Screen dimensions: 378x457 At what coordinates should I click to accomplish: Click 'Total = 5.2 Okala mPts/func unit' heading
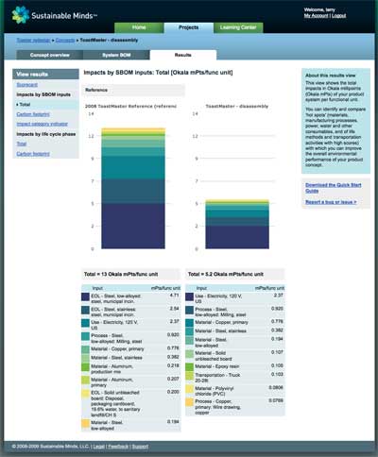226,274
